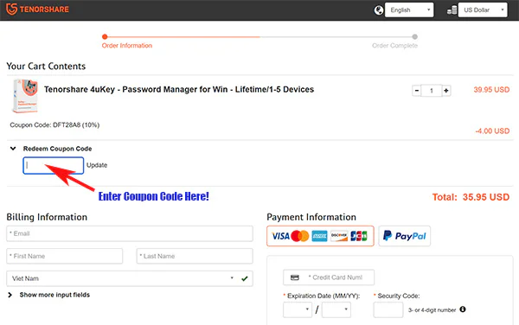Image resolution: width=519 pixels, height=325 pixels.
Task: Click the First Name field
Action: [x=65, y=256]
